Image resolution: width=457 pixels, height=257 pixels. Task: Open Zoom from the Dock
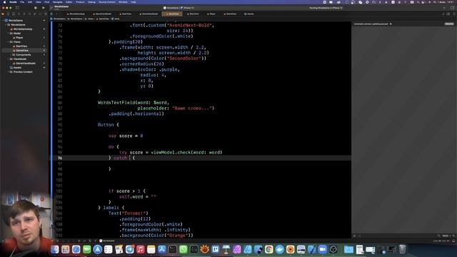(323, 249)
